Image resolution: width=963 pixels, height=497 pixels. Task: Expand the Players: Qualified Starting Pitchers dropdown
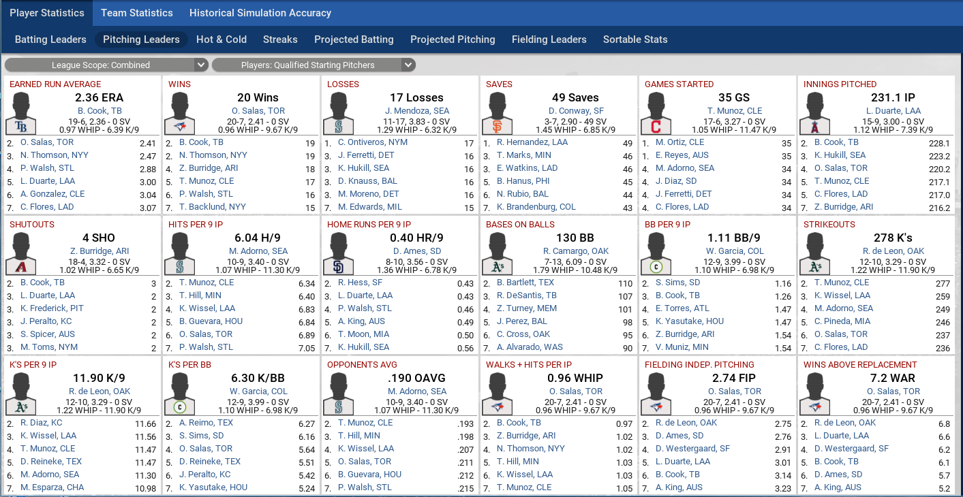[x=314, y=65]
